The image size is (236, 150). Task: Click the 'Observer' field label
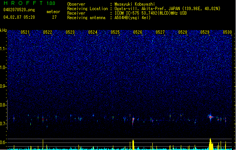point(76,4)
